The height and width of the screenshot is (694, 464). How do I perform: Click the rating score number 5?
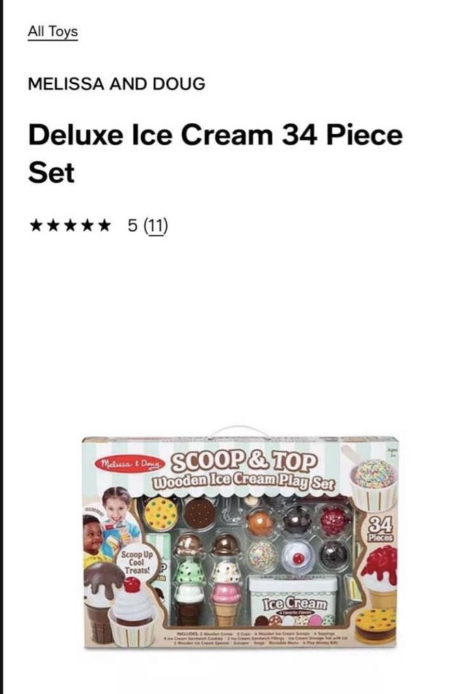(132, 226)
